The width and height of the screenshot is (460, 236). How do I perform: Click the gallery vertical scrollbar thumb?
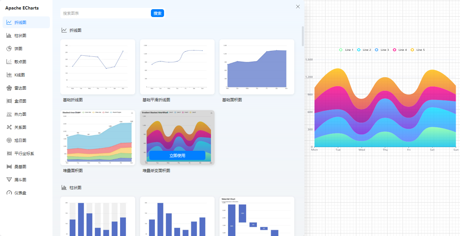pyautogui.click(x=303, y=36)
